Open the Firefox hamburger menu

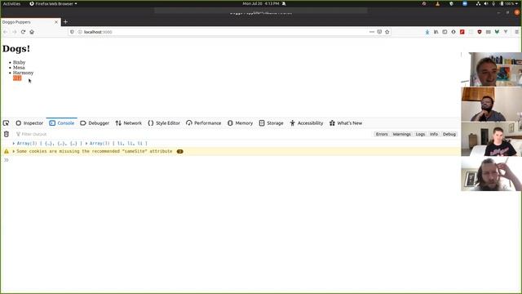(x=516, y=32)
